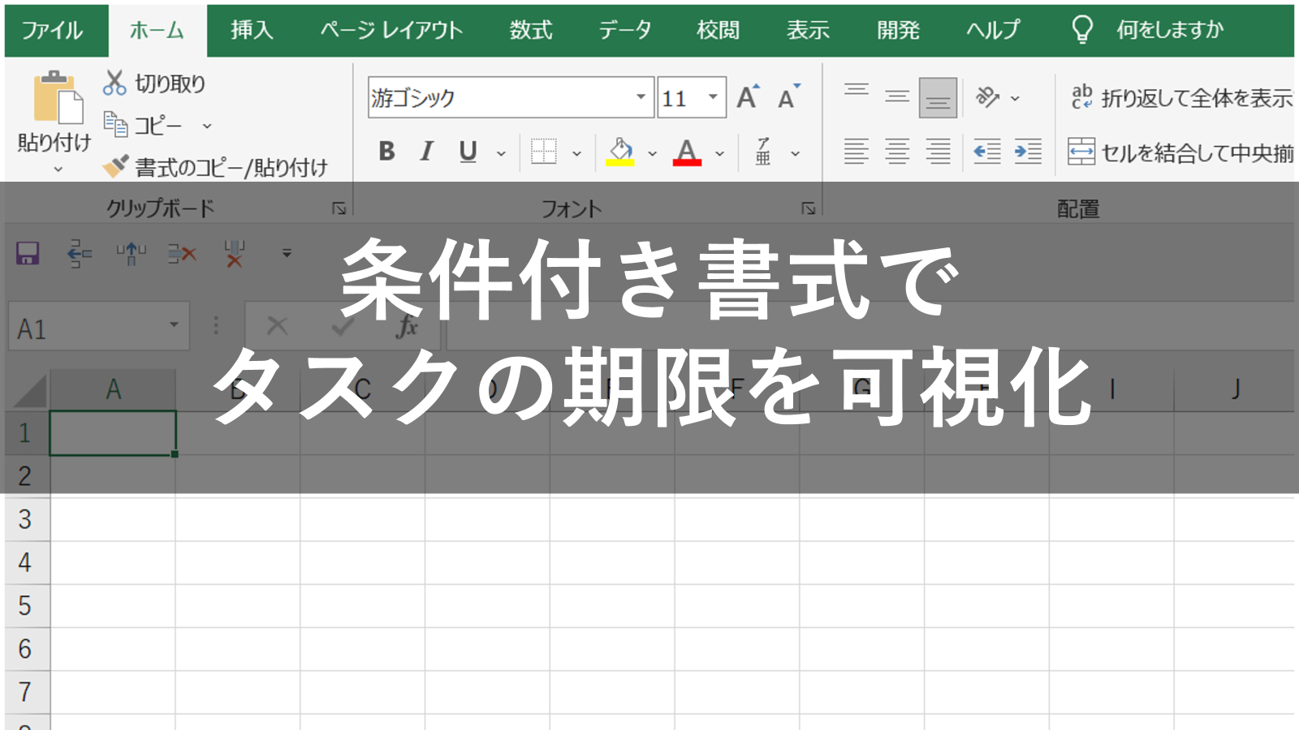Increase indent icon
The image size is (1299, 730).
(x=1028, y=152)
